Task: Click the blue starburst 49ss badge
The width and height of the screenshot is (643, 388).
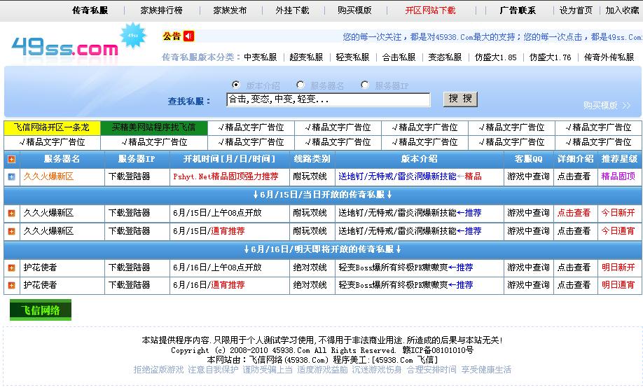Action: [x=131, y=36]
